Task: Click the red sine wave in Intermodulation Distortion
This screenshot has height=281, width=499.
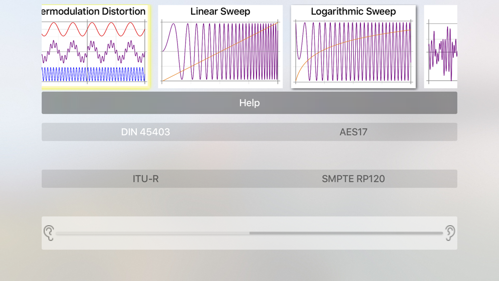Action: 93,29
